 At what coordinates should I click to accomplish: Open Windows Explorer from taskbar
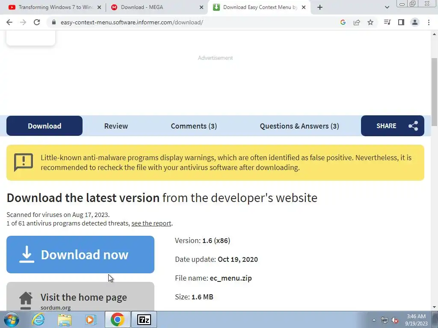[65, 319]
